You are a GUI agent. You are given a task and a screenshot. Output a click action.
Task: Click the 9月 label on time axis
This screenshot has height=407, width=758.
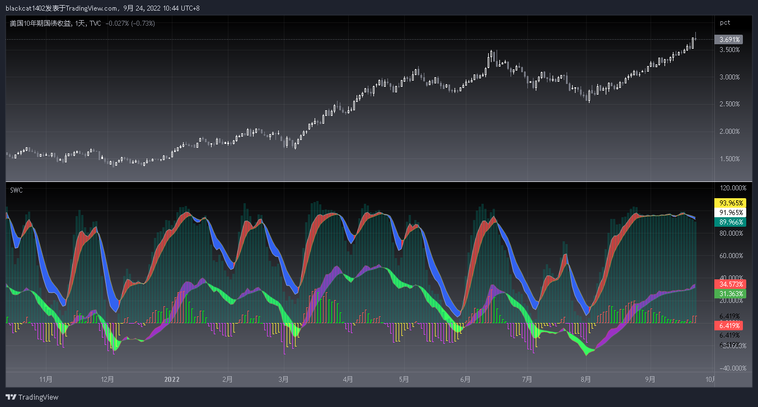649,379
